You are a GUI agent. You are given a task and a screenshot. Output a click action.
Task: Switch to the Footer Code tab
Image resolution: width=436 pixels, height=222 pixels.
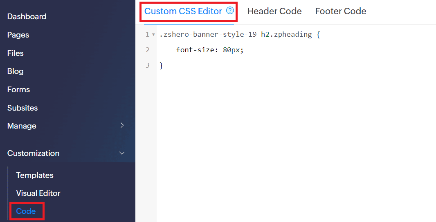tap(341, 11)
